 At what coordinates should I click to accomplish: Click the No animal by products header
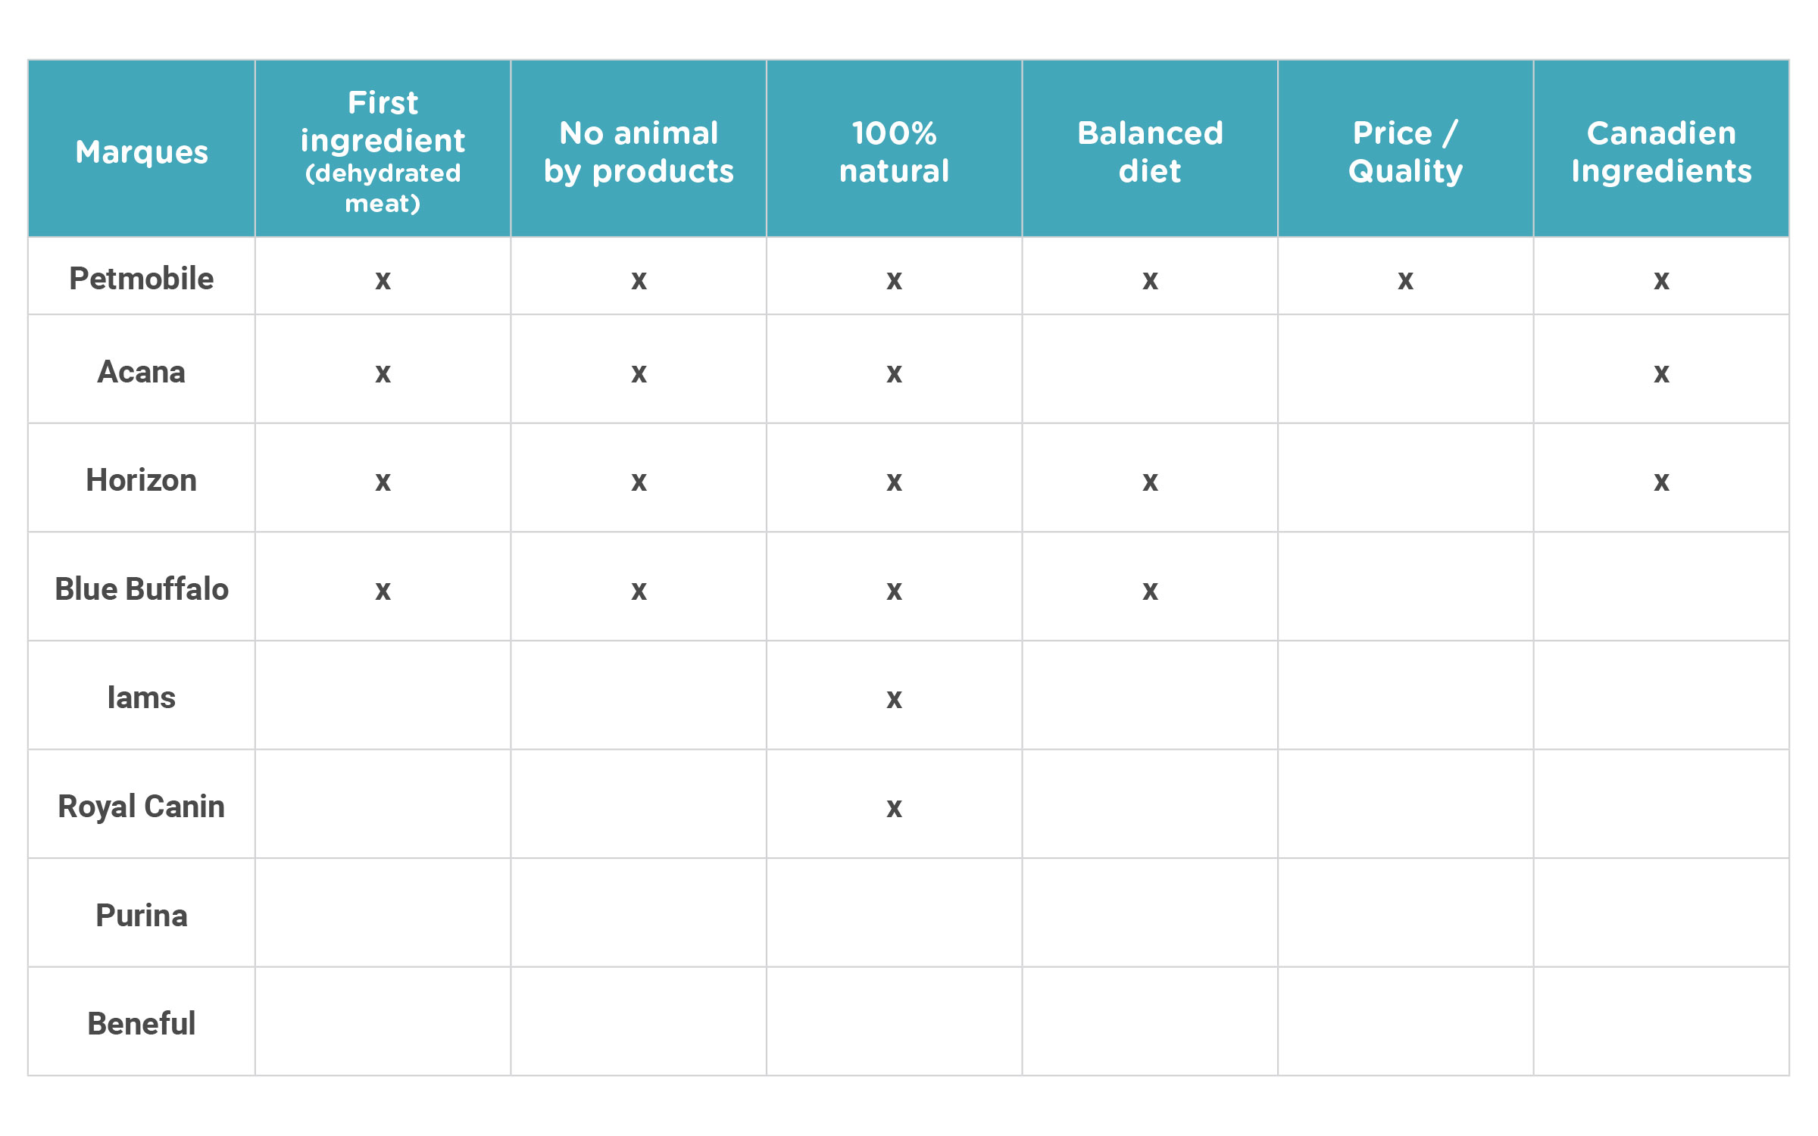(x=639, y=151)
